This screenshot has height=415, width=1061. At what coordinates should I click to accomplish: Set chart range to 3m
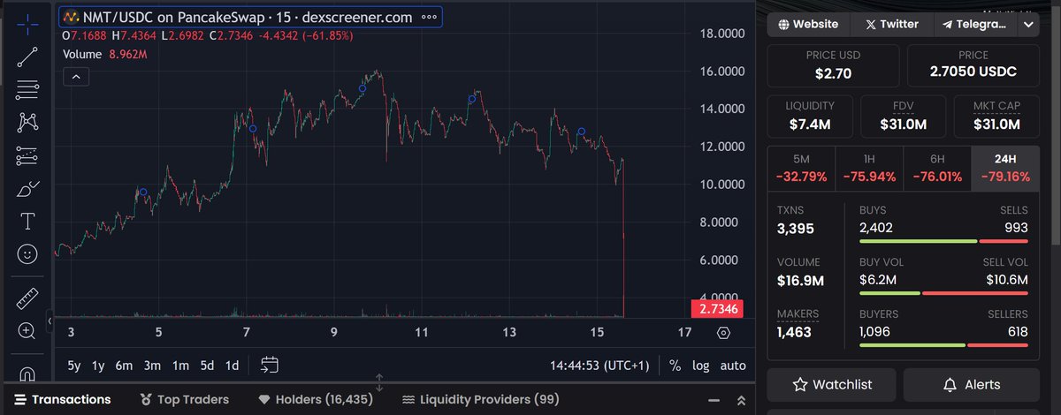click(x=152, y=366)
